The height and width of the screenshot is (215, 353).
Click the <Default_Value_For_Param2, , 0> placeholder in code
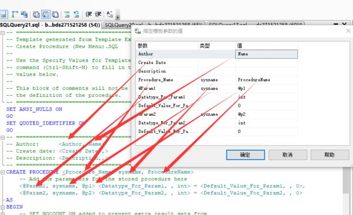251,193
